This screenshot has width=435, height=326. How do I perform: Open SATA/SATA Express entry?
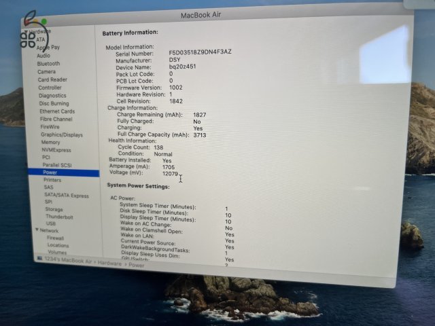67,196
